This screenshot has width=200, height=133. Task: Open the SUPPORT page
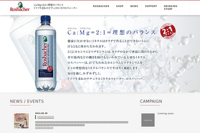(x=151, y=6)
